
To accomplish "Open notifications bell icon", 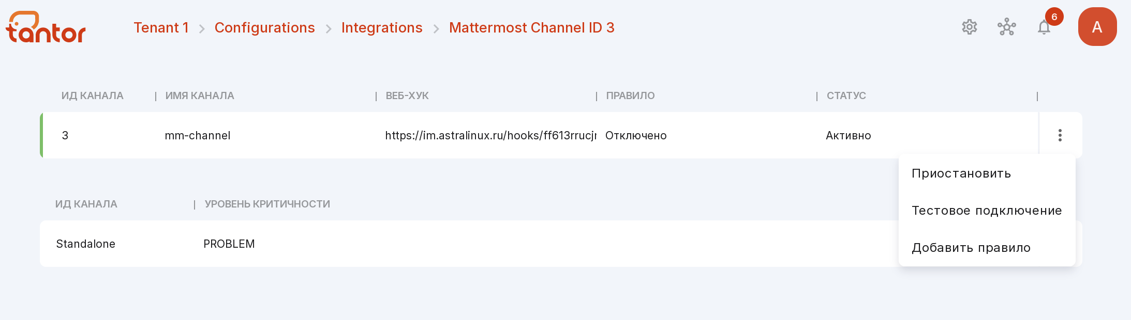I will (x=1044, y=27).
